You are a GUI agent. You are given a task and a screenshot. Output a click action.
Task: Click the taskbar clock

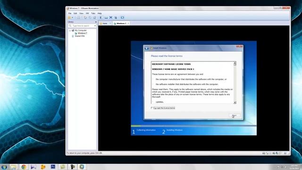[x=294, y=167]
